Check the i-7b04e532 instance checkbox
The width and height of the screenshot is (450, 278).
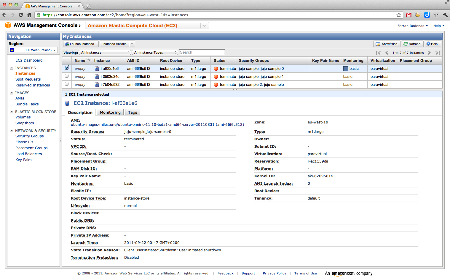[67, 84]
